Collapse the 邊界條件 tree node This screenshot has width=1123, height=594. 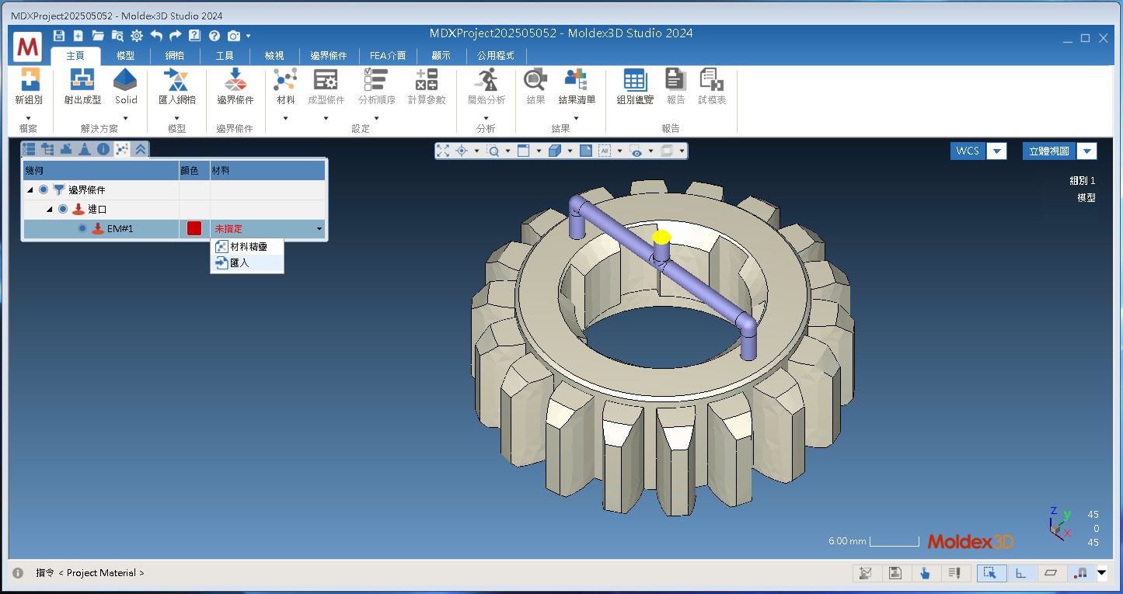[x=30, y=189]
